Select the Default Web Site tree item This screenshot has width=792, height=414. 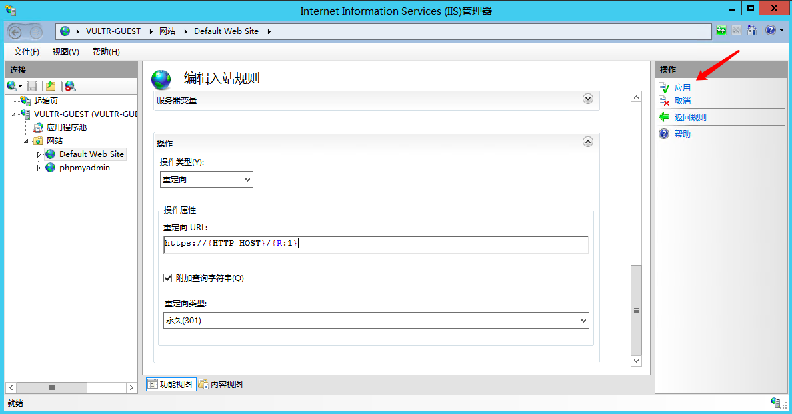pyautogui.click(x=91, y=154)
